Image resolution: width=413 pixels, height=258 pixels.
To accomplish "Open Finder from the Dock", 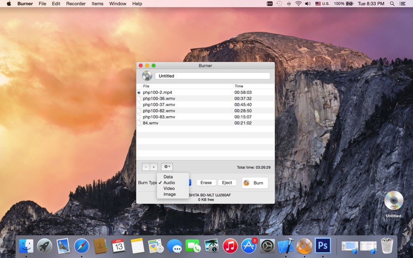I will tap(26, 247).
